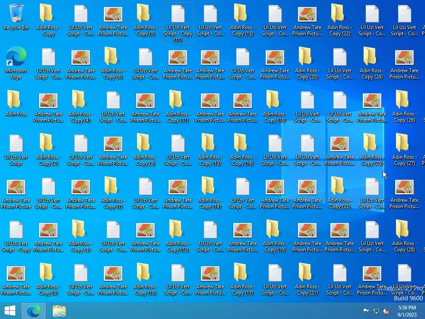Image resolution: width=425 pixels, height=319 pixels.
Task: Select Adin Ross - Copy (4) folder
Action: tap(81, 107)
